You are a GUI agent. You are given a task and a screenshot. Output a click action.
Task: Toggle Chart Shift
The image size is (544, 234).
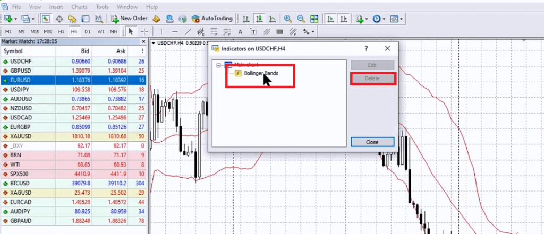[344, 19]
